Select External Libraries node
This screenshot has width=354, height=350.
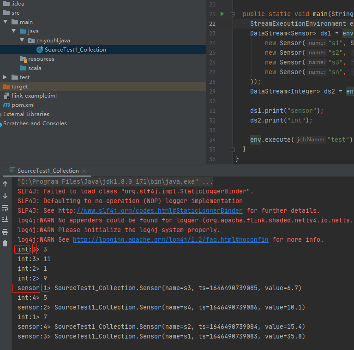[26, 114]
